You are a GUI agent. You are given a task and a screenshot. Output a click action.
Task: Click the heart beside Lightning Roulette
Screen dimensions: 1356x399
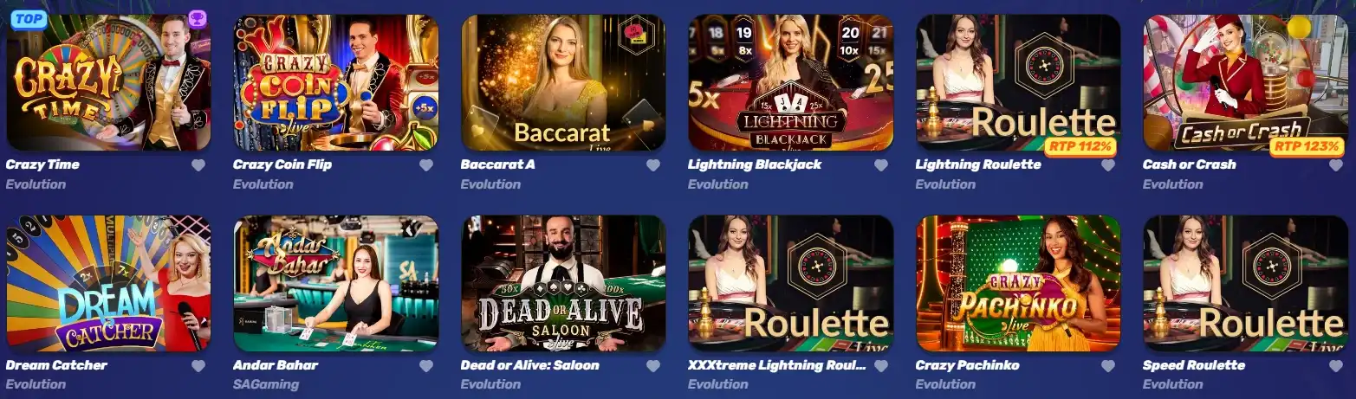pyautogui.click(x=1108, y=165)
